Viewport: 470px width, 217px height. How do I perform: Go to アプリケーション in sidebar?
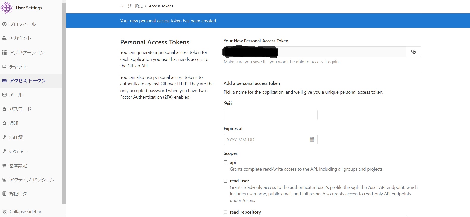[27, 52]
